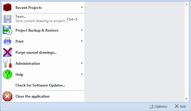Expand the Administration submenu arrow
Viewport: 191px width, 111px height.
pos(82,63)
